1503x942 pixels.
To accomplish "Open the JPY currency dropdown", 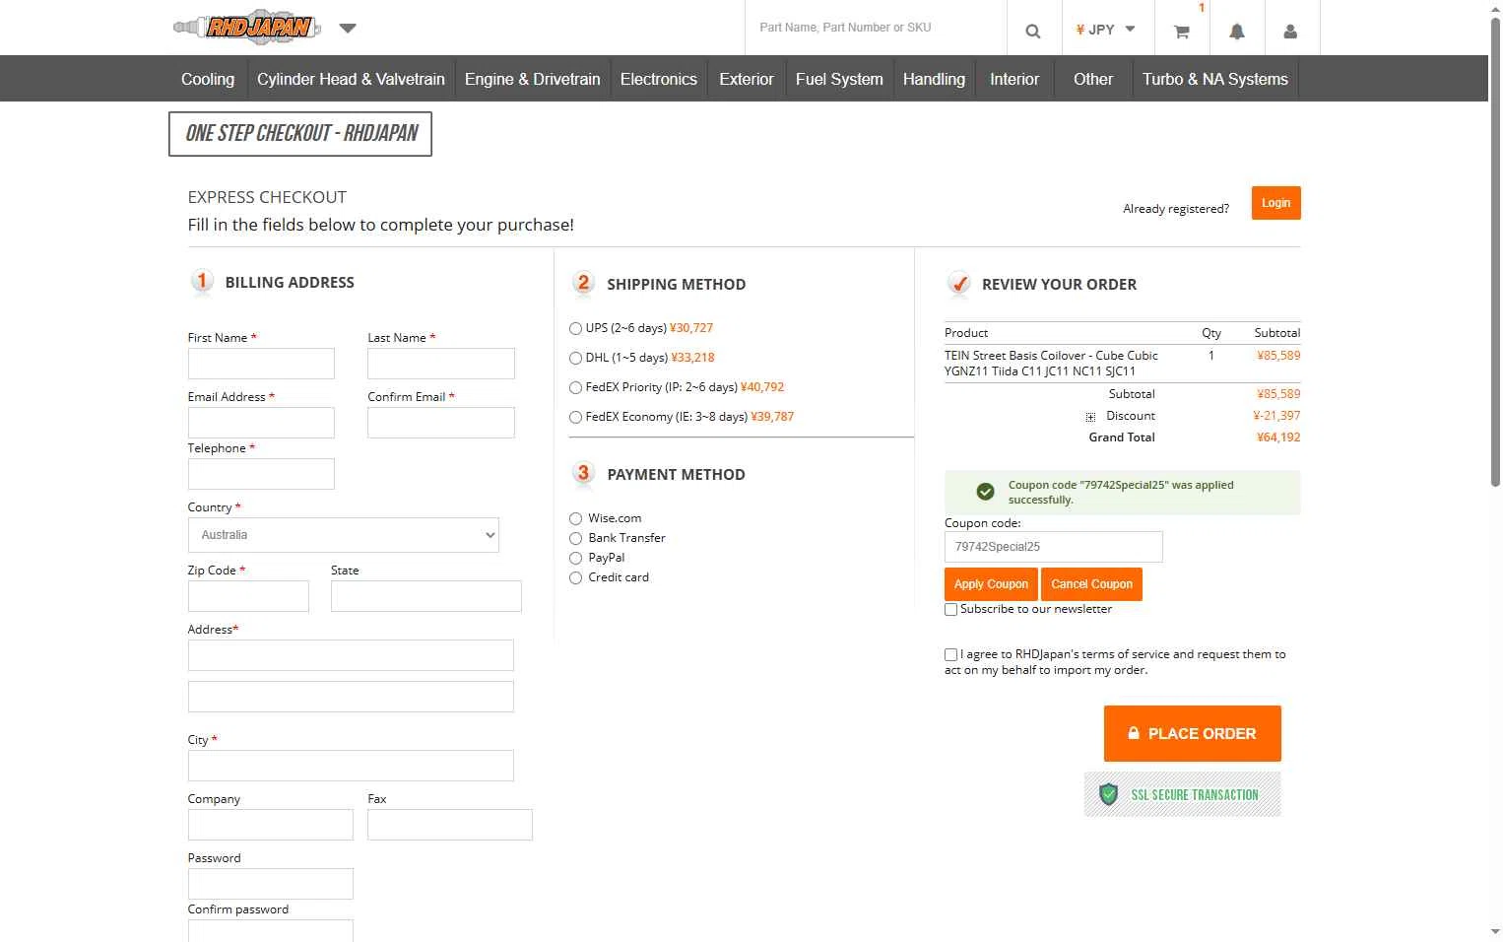I will (x=1105, y=30).
